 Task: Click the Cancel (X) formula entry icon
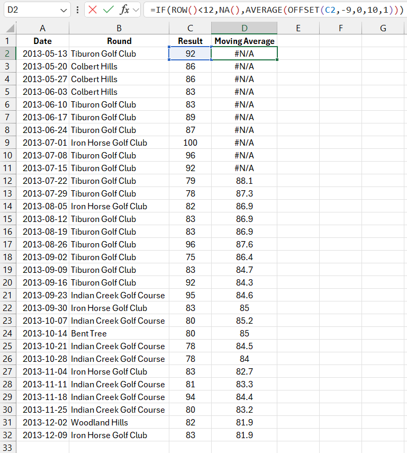pos(93,10)
